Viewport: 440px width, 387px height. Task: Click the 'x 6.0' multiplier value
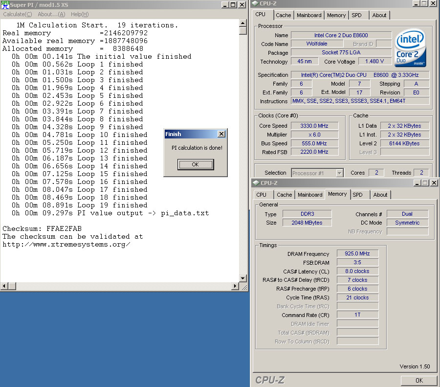314,135
